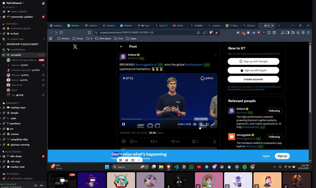Click the LIVE badge next to Kirito
316x188 pixels.
[42, 60]
